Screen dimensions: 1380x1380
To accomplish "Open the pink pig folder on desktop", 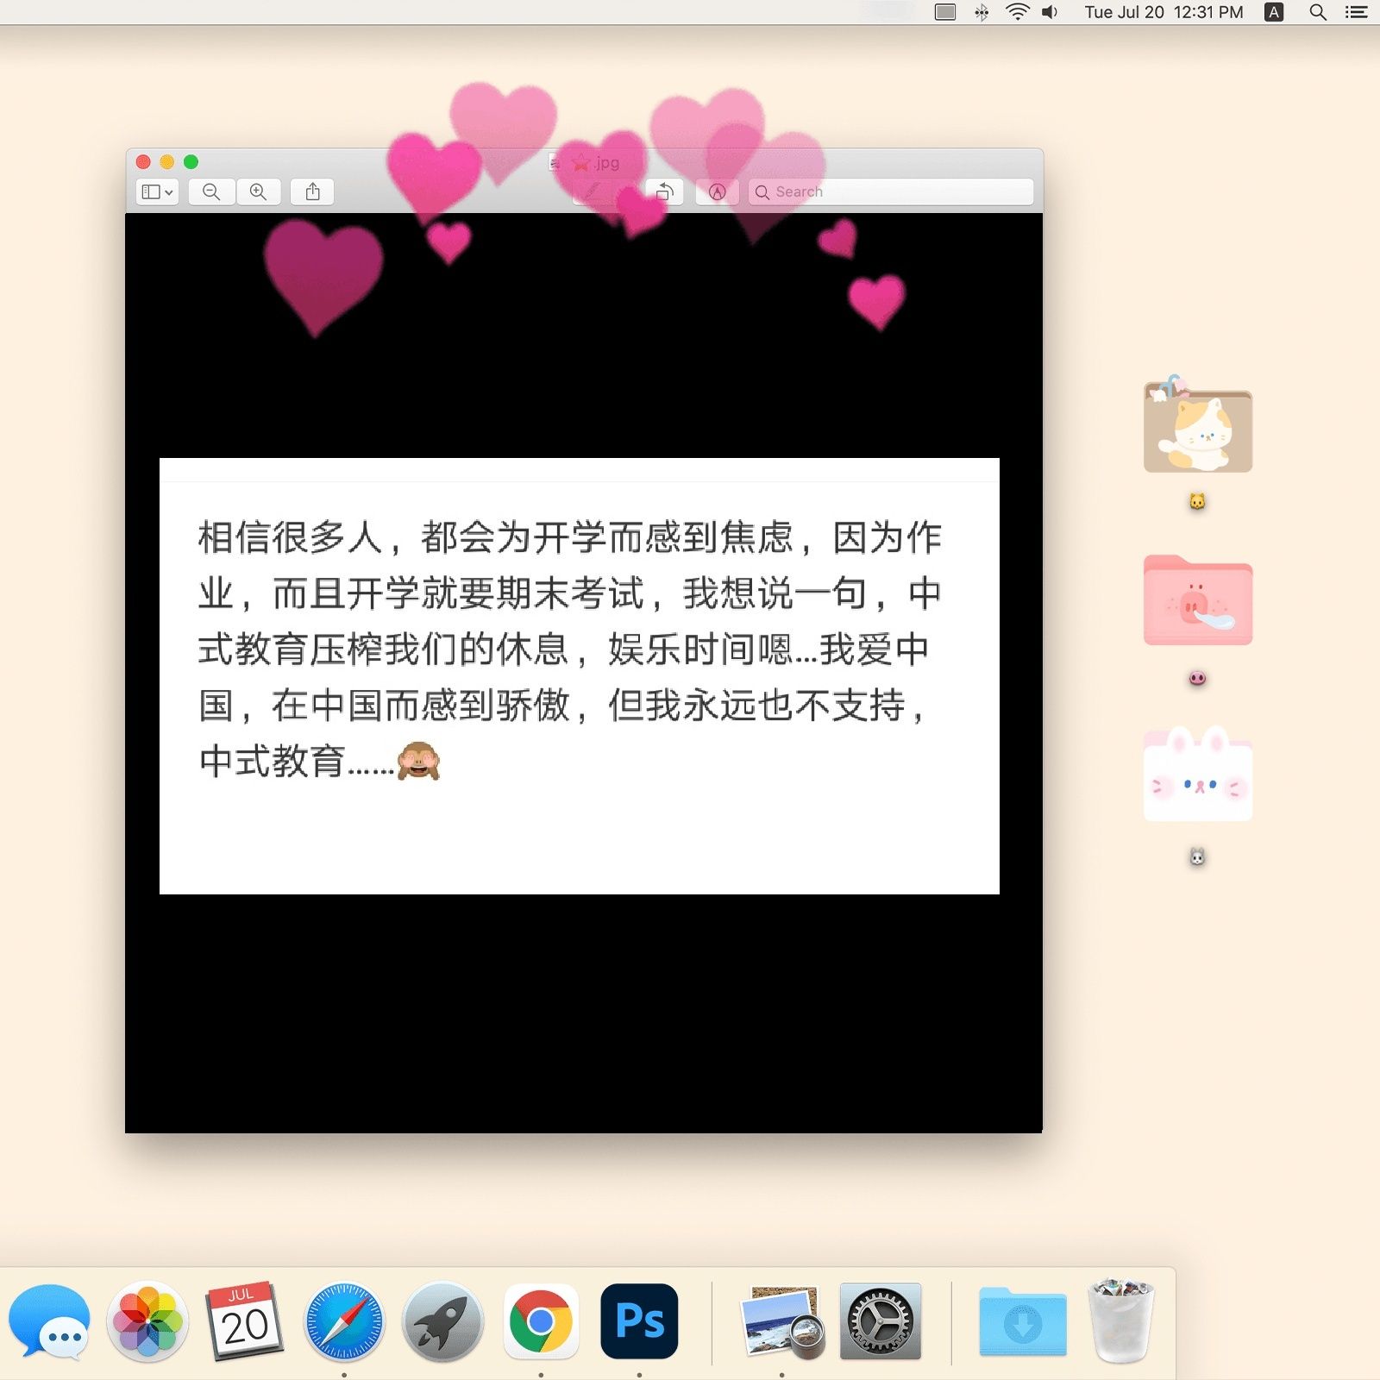I will (1197, 601).
